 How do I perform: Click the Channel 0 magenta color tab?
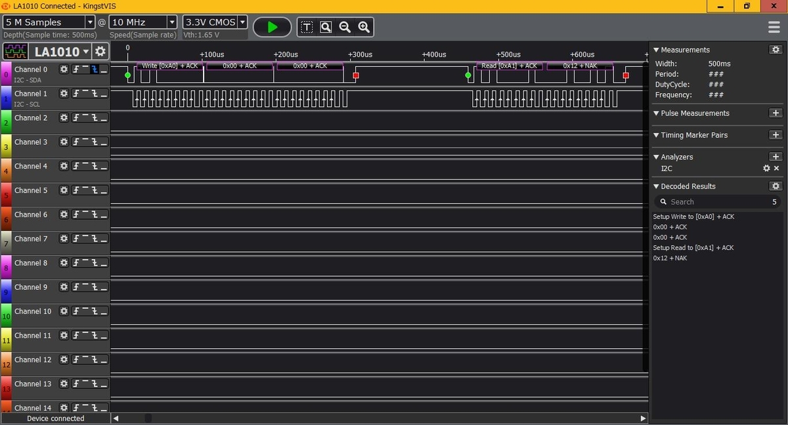[x=6, y=74]
